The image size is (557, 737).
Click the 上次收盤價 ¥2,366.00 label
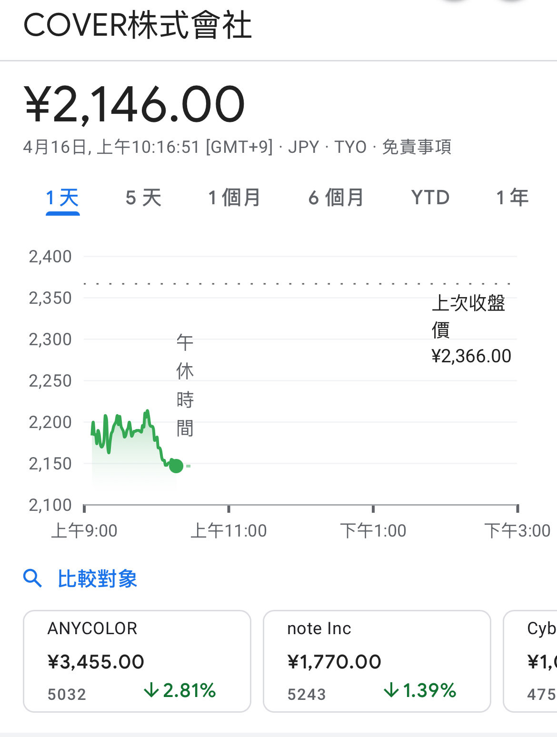471,329
